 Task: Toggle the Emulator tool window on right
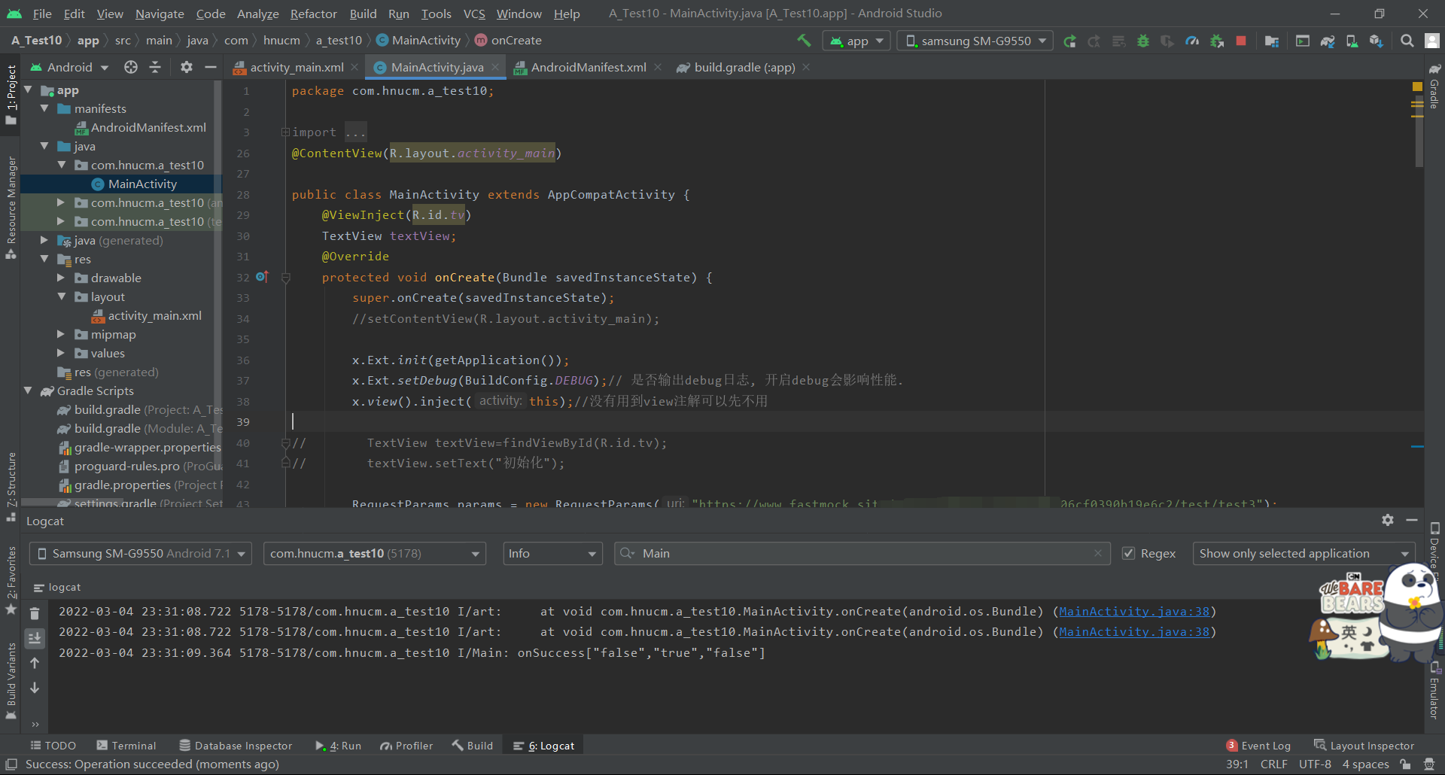1434,691
